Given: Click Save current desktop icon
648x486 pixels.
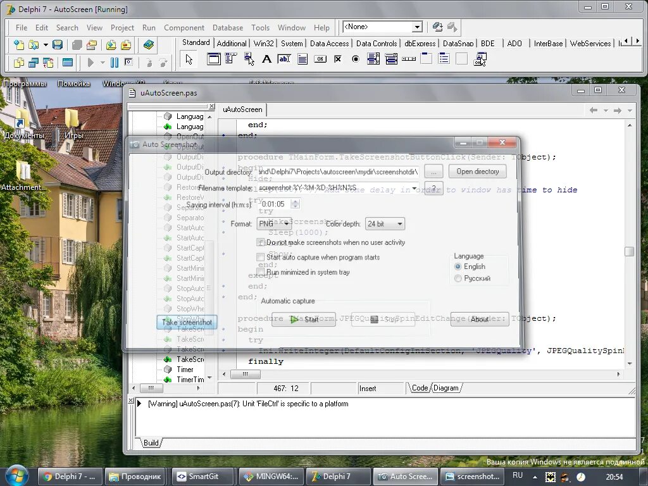Looking at the screenshot, I should pyautogui.click(x=438, y=27).
